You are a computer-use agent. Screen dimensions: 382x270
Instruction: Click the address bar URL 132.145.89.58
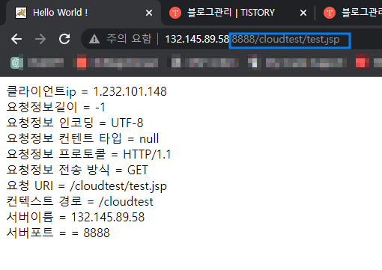point(197,39)
